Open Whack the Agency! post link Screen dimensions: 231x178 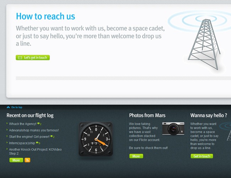23,124
